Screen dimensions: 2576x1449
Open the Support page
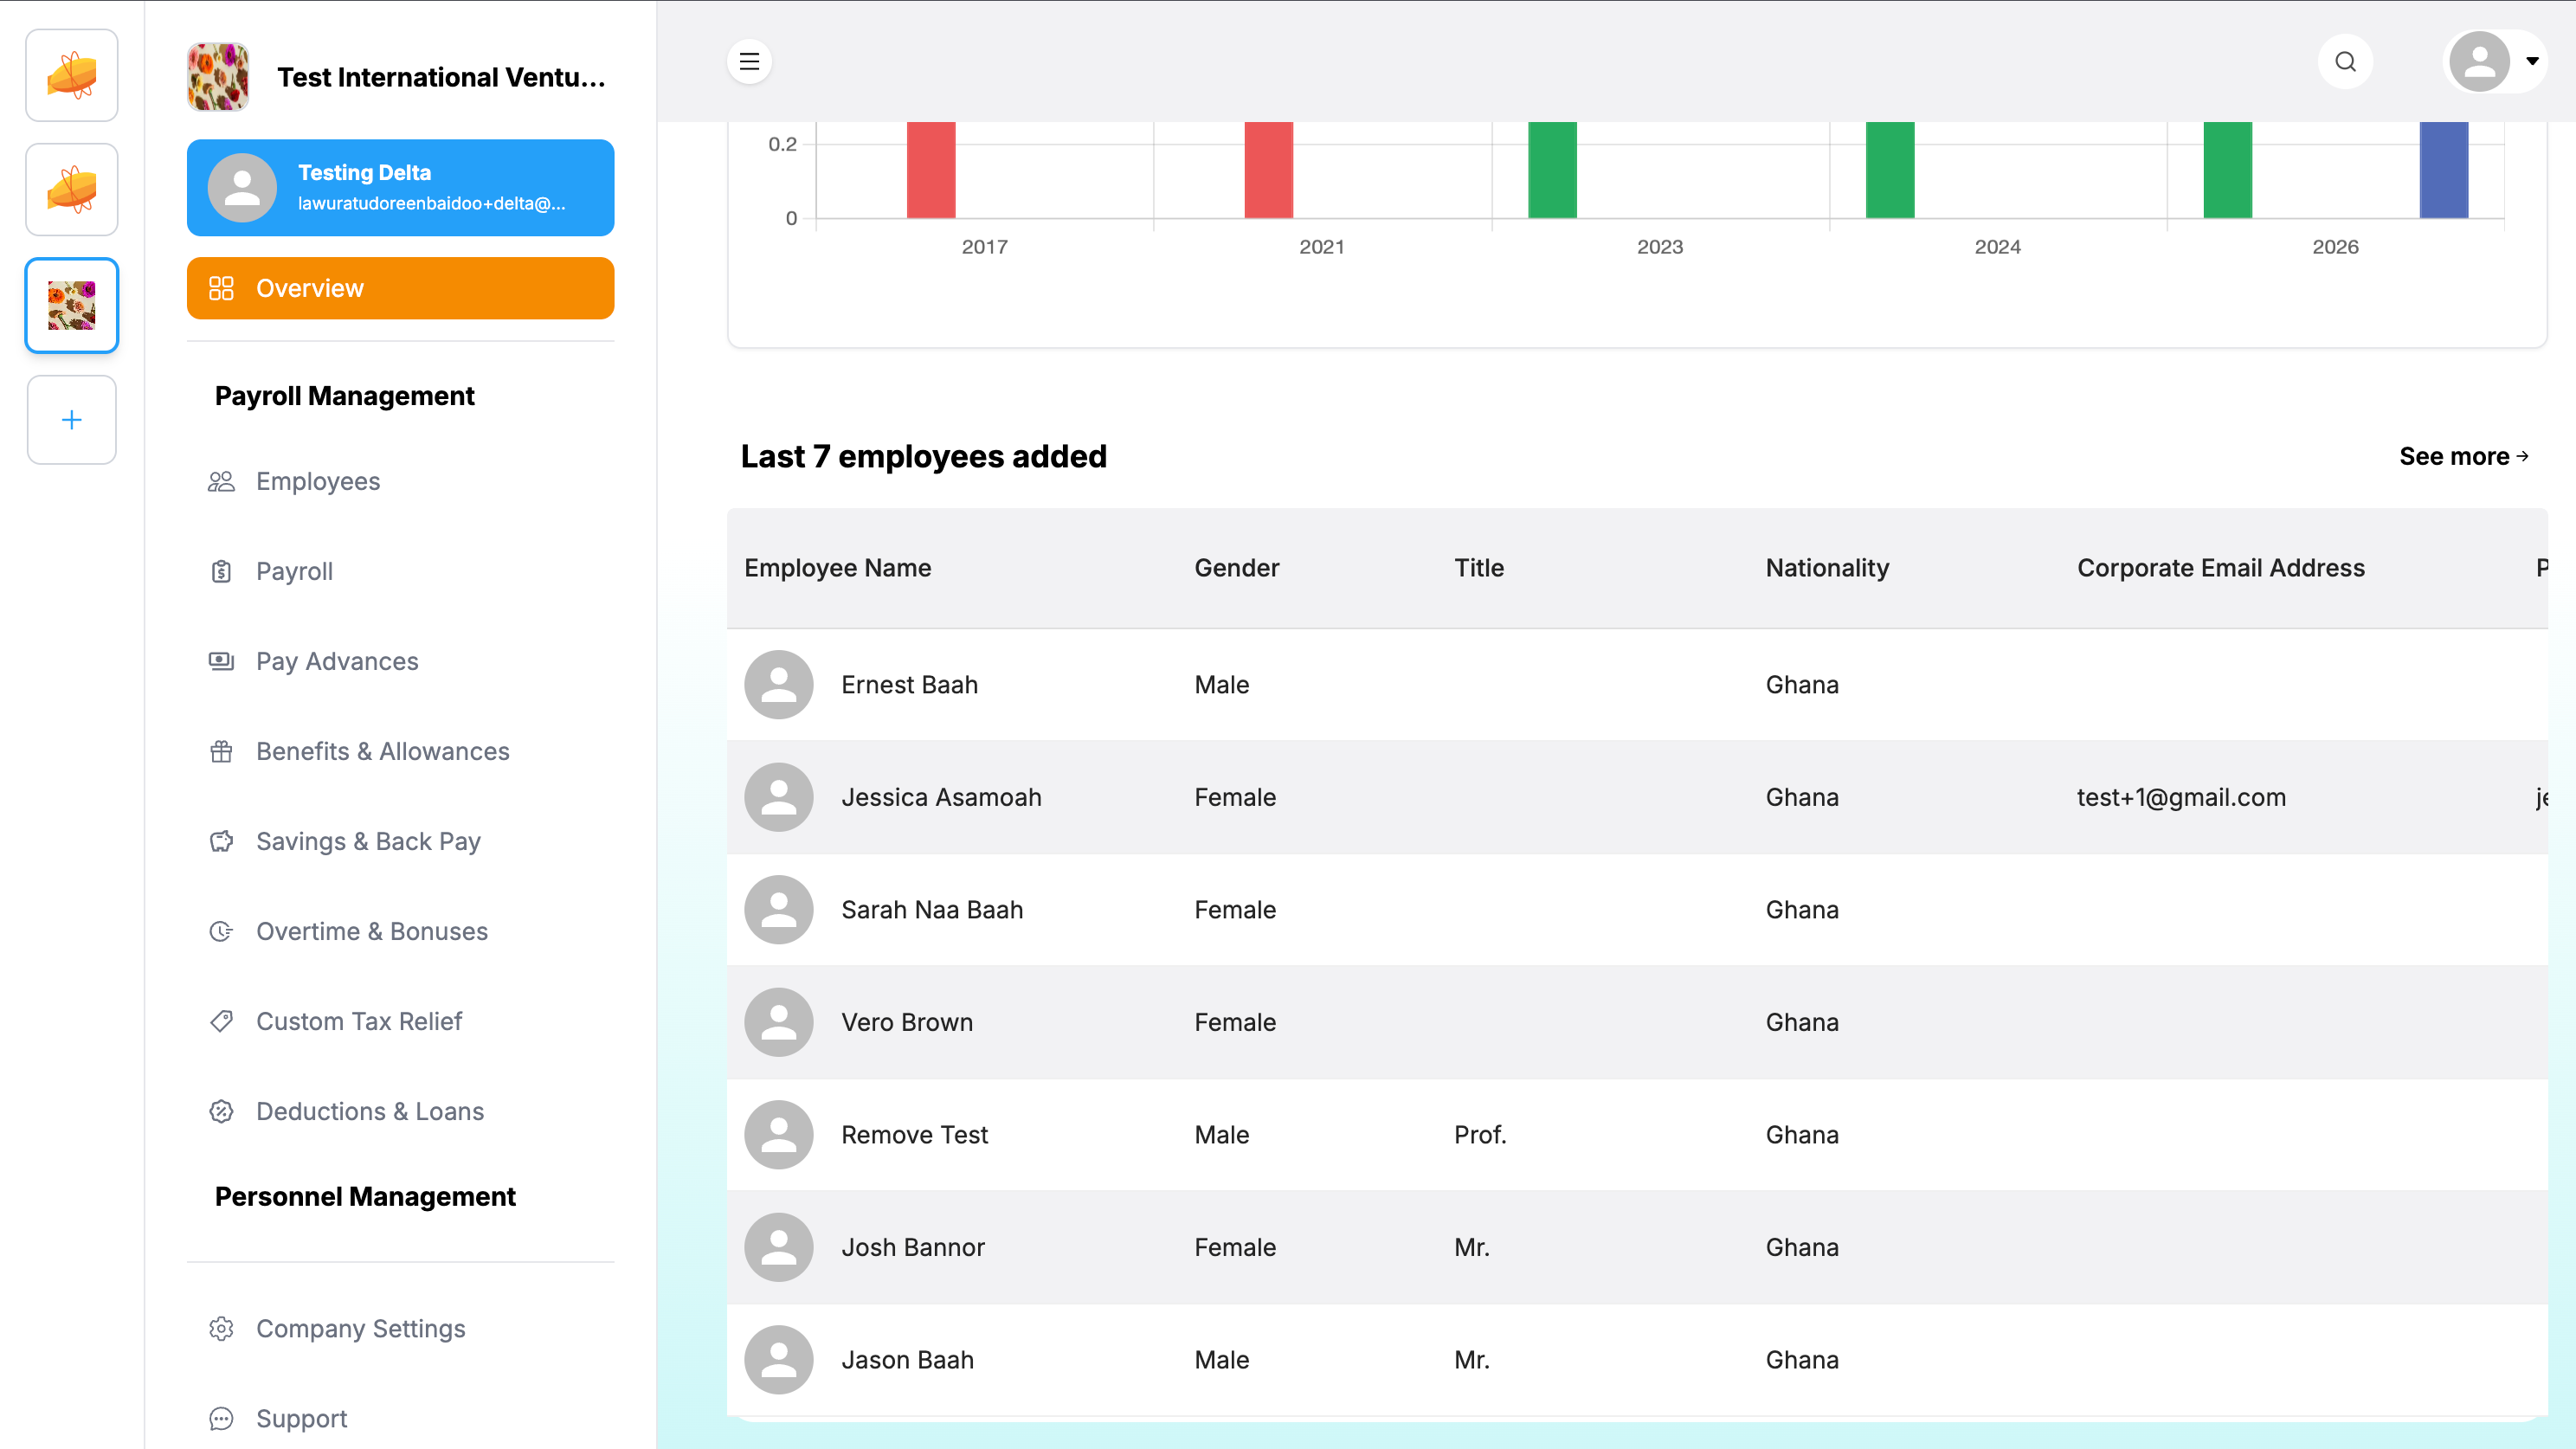(x=302, y=1418)
